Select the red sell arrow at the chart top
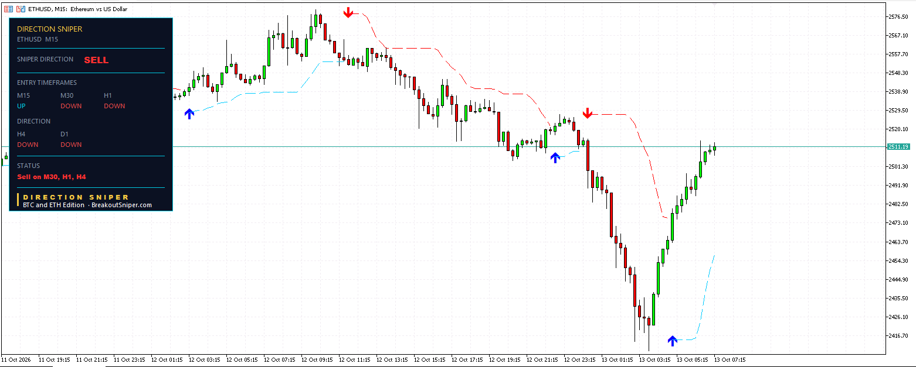The image size is (916, 367). pos(348,12)
